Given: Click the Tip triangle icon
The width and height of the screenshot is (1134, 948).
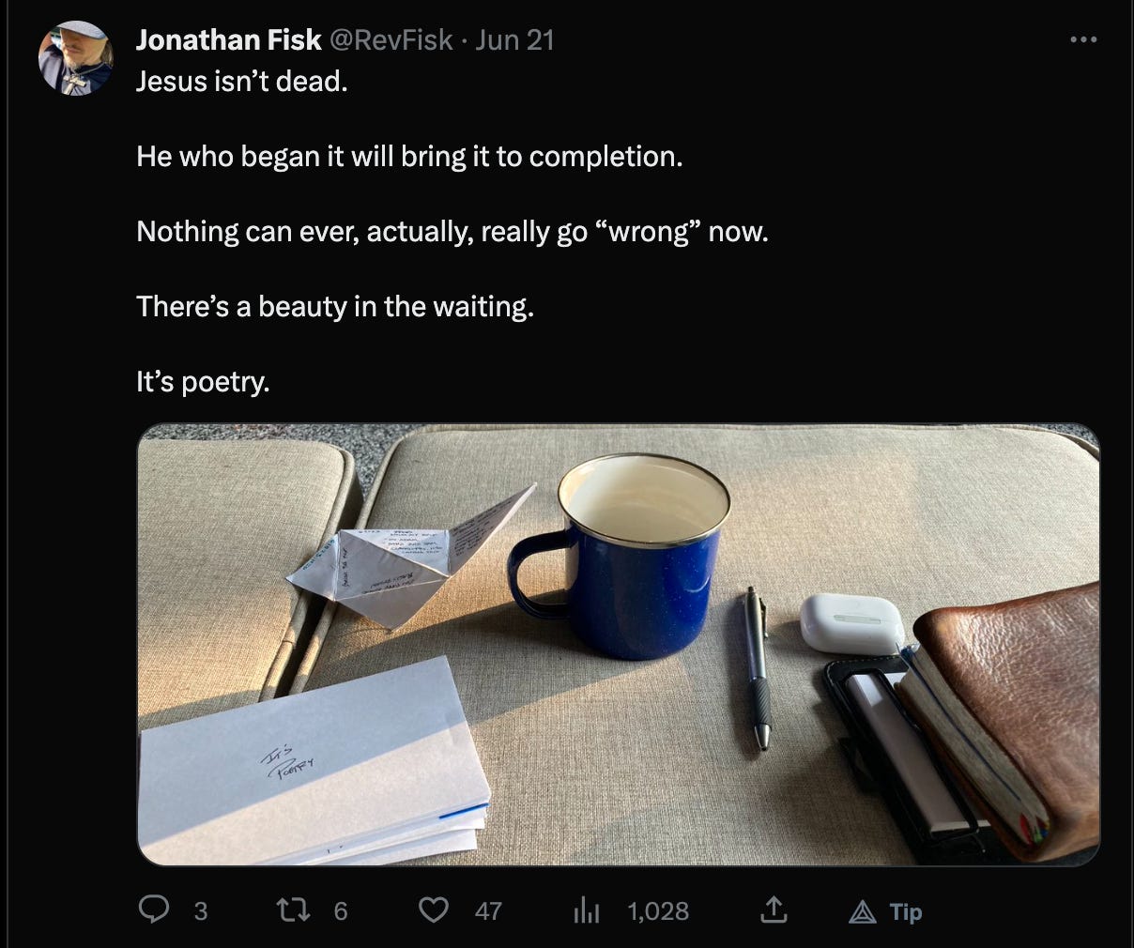Looking at the screenshot, I should [x=861, y=910].
